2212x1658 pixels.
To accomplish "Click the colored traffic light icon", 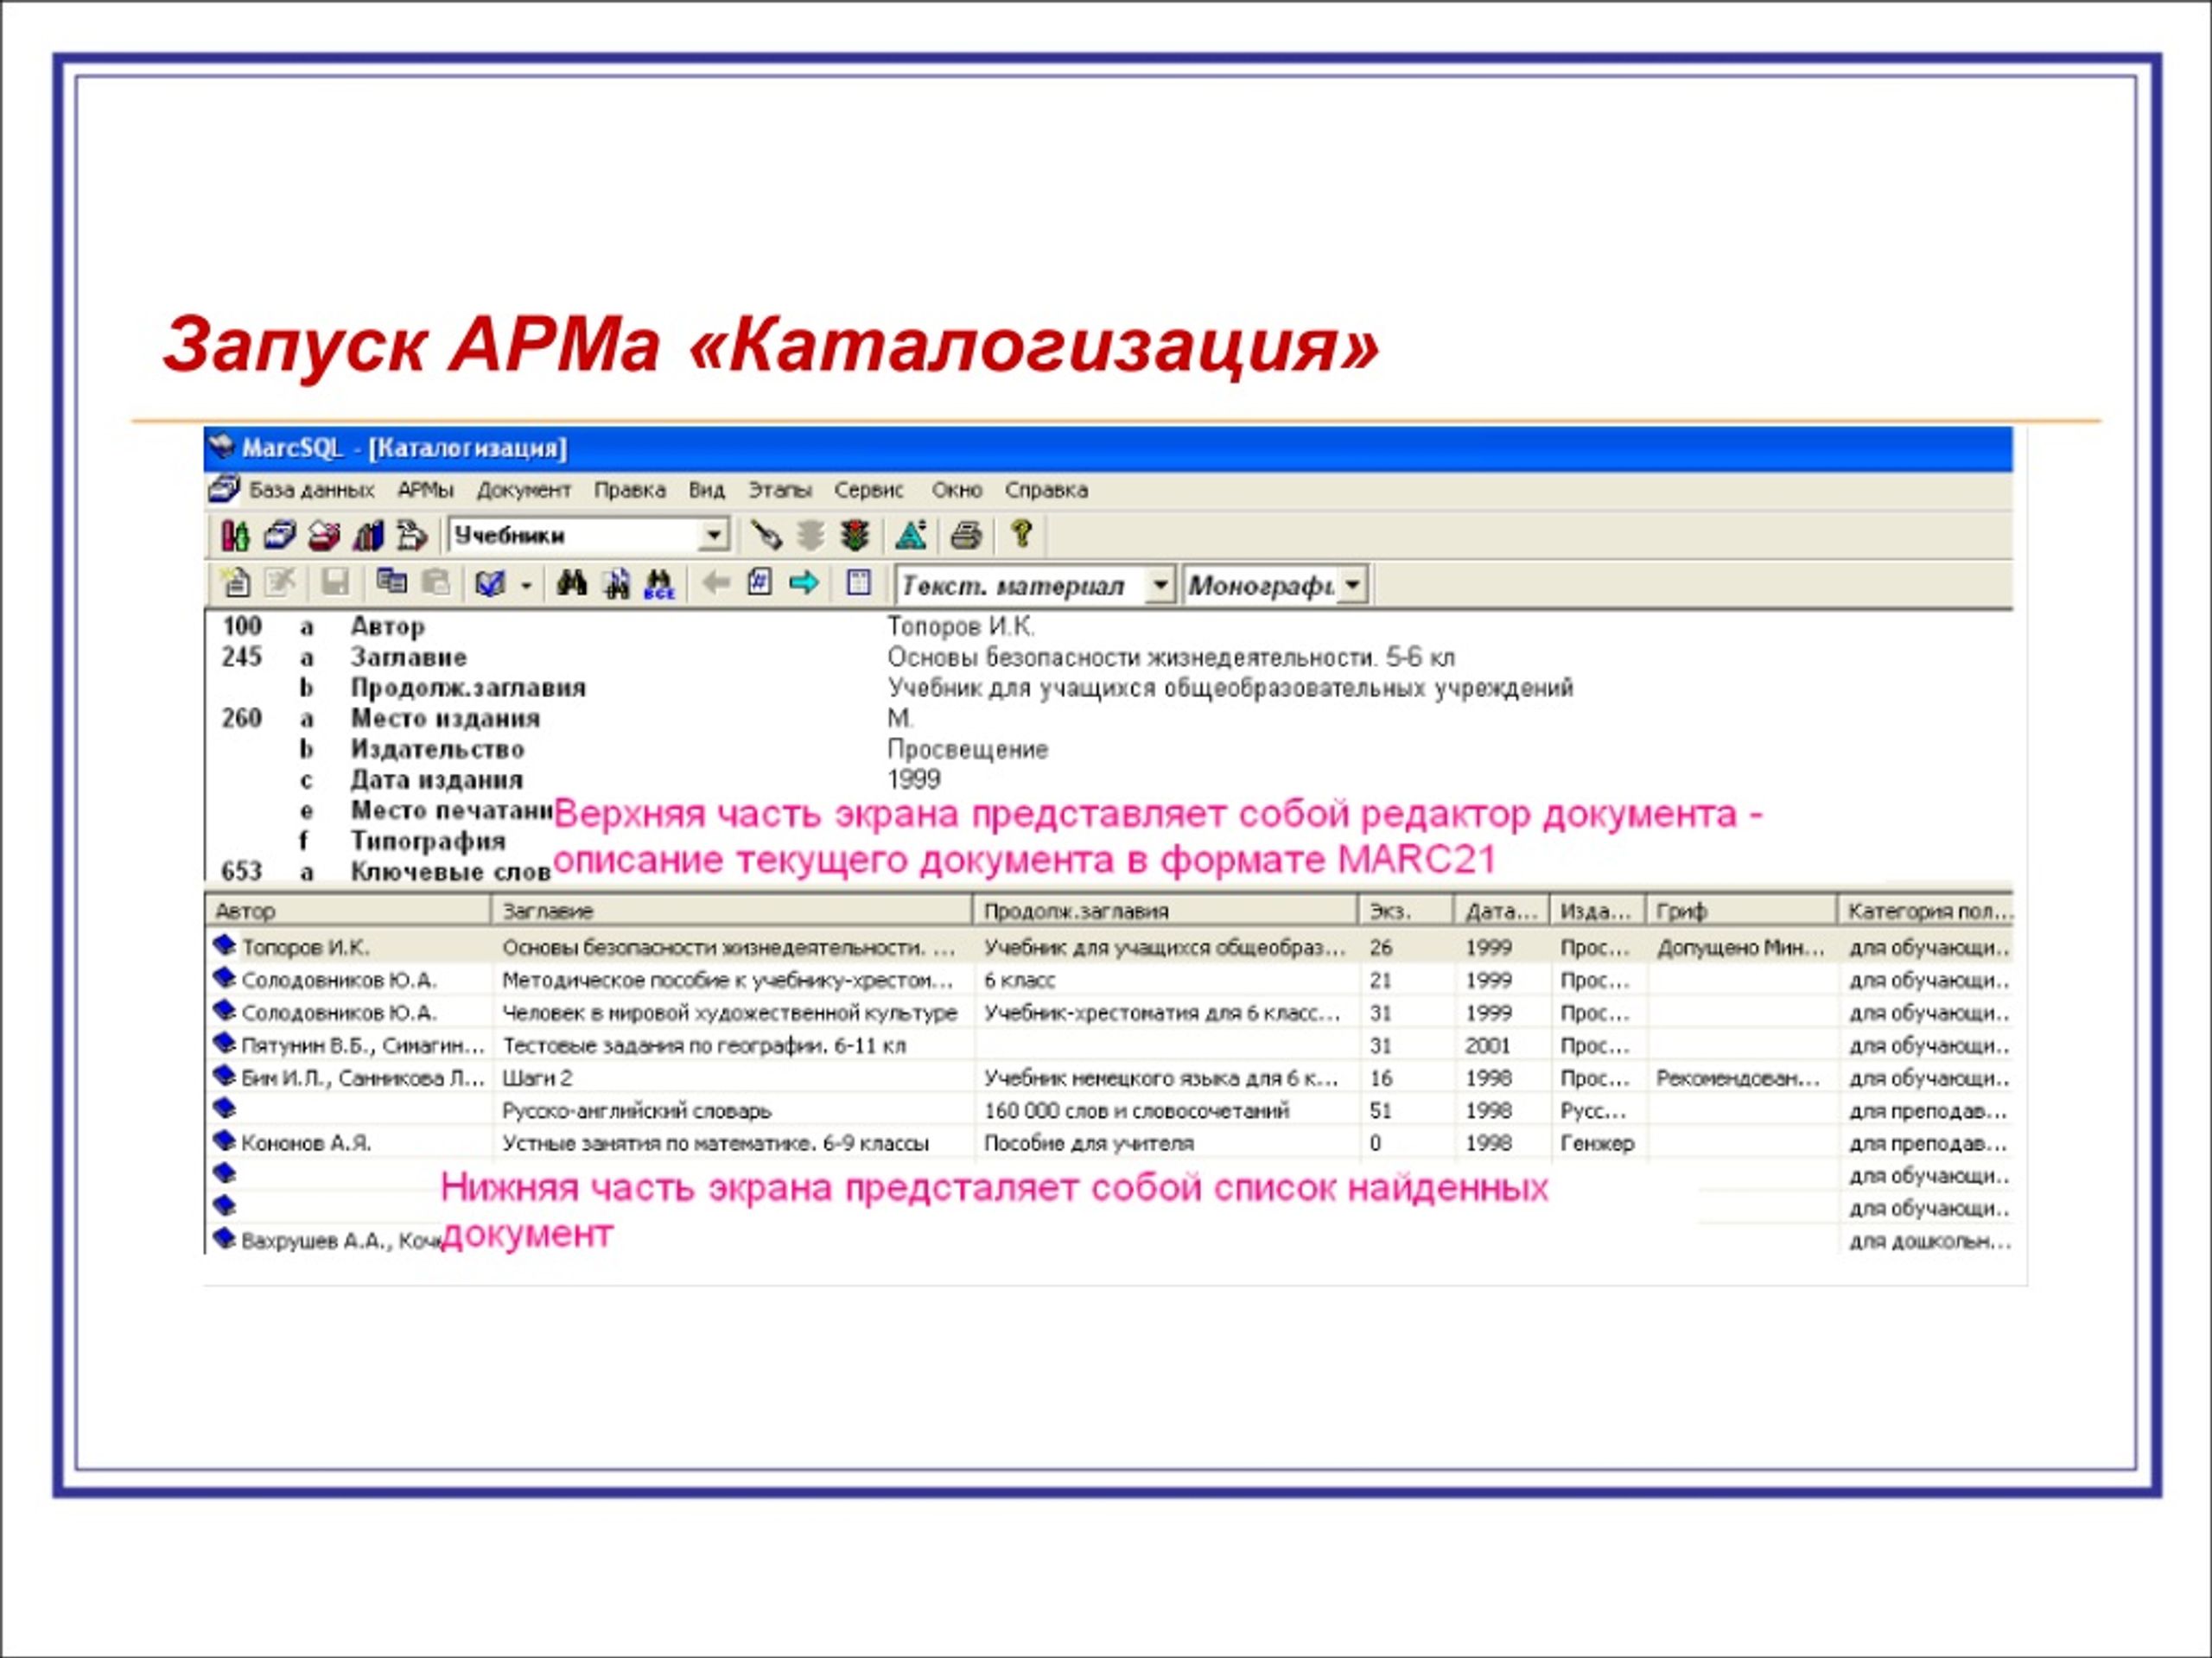I will [855, 536].
